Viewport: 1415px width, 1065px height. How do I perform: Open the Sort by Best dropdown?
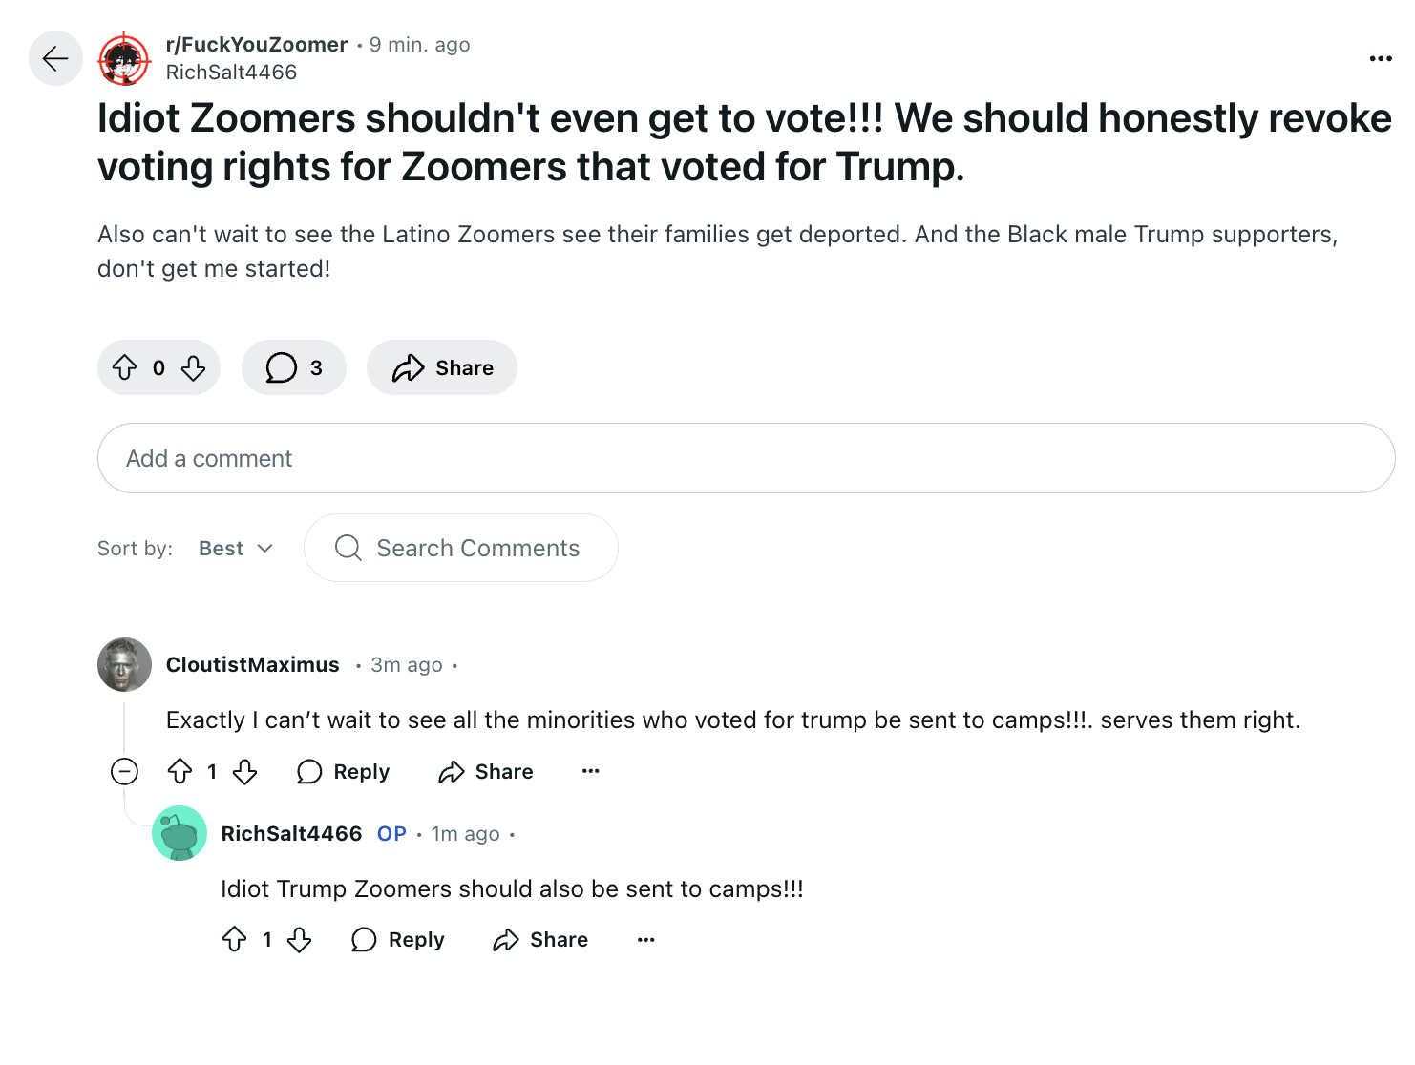click(236, 549)
